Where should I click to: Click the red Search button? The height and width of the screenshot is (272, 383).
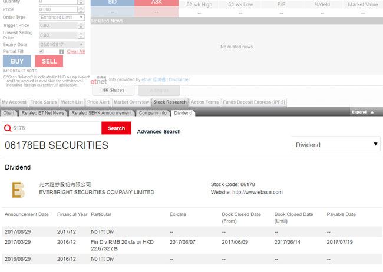[116, 128]
